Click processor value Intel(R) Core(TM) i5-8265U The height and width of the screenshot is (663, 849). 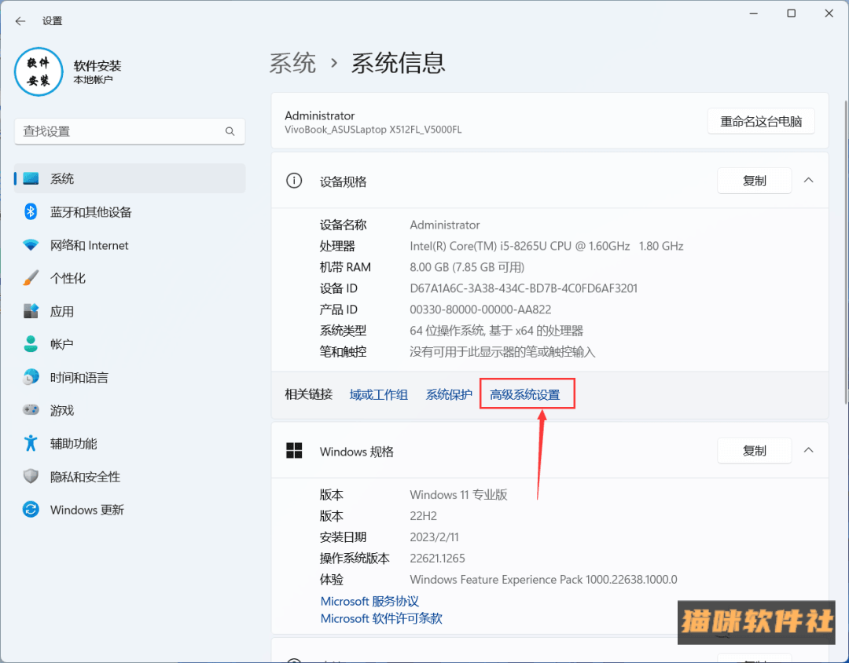point(546,246)
